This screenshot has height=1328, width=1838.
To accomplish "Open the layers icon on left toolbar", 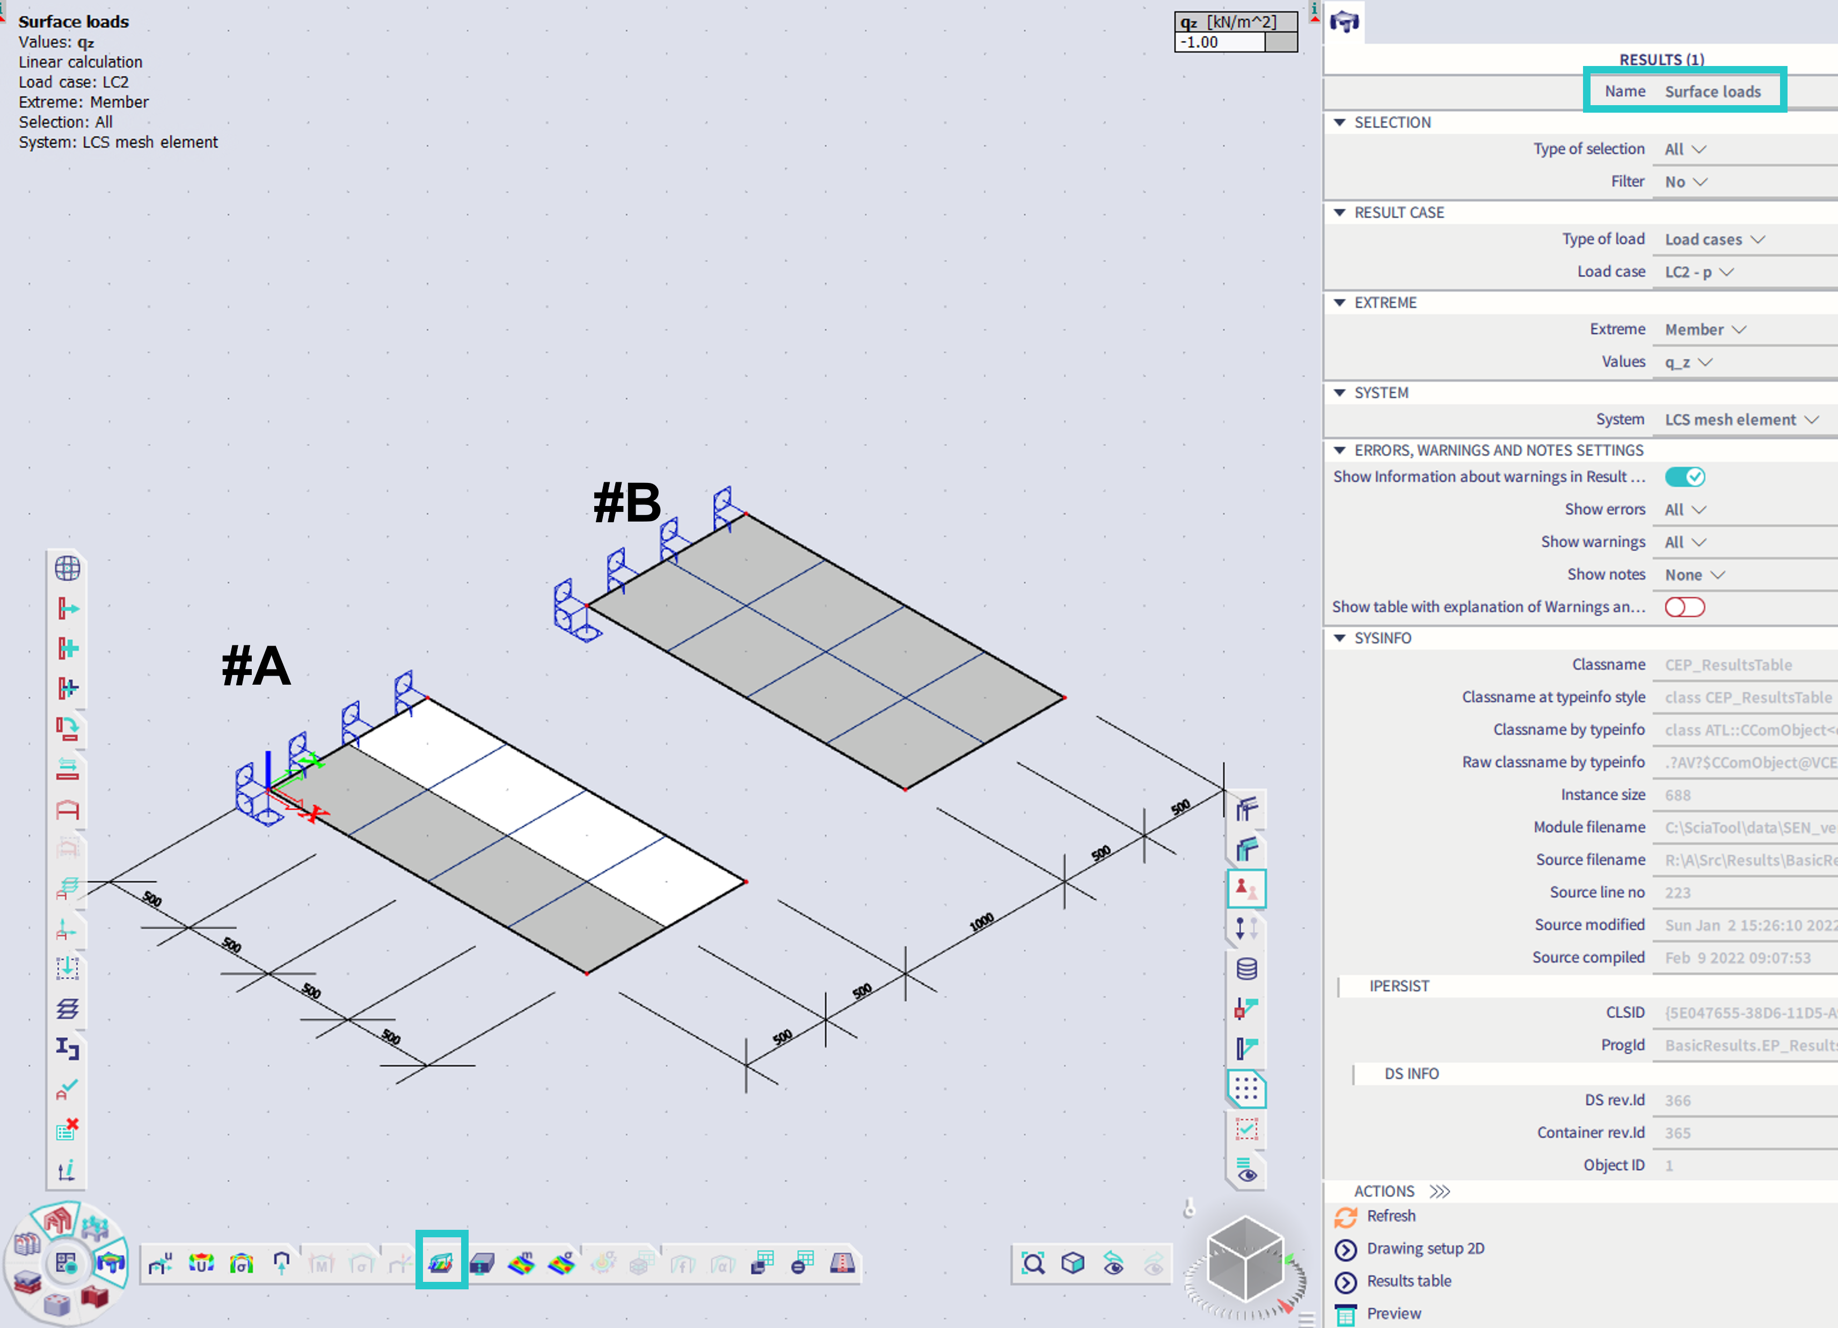I will point(68,1009).
